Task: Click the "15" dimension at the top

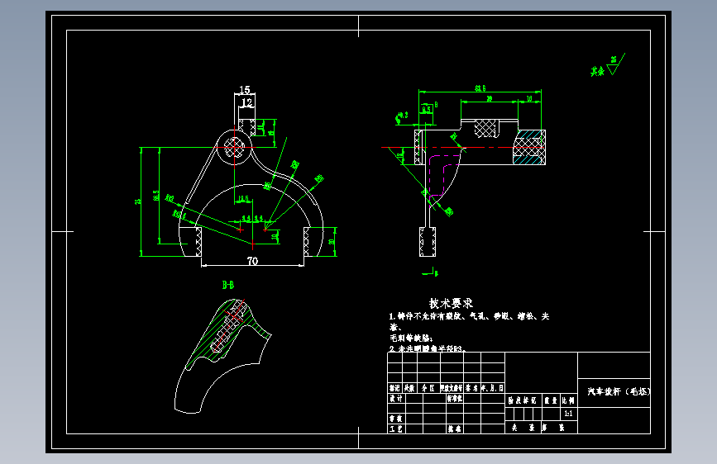Action: (245, 89)
